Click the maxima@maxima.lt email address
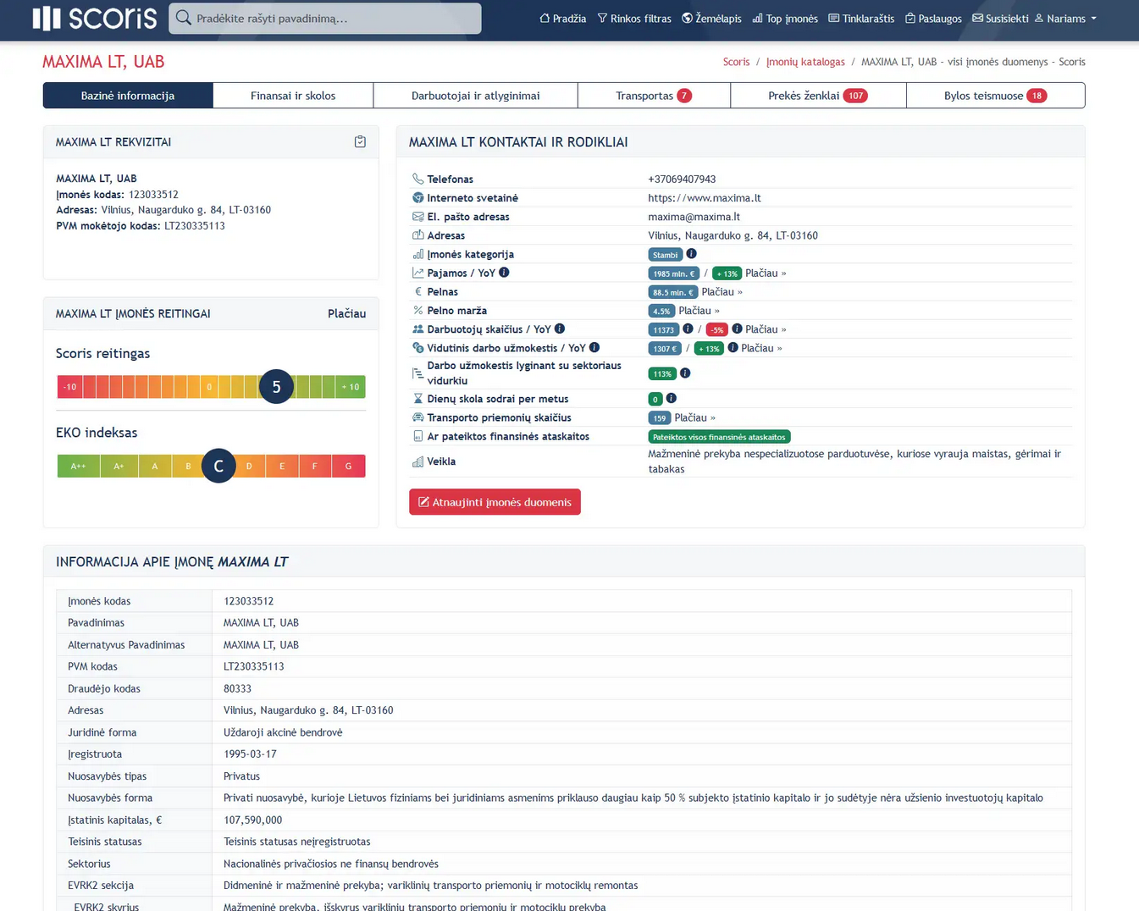1139x911 pixels. click(x=694, y=217)
